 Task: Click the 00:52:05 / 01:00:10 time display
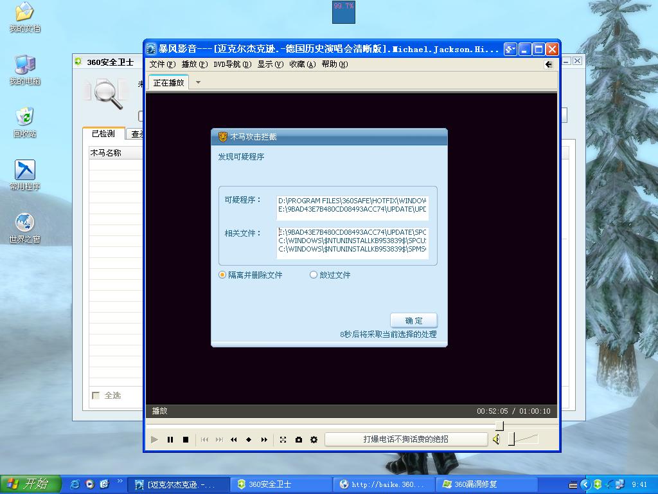click(x=513, y=411)
